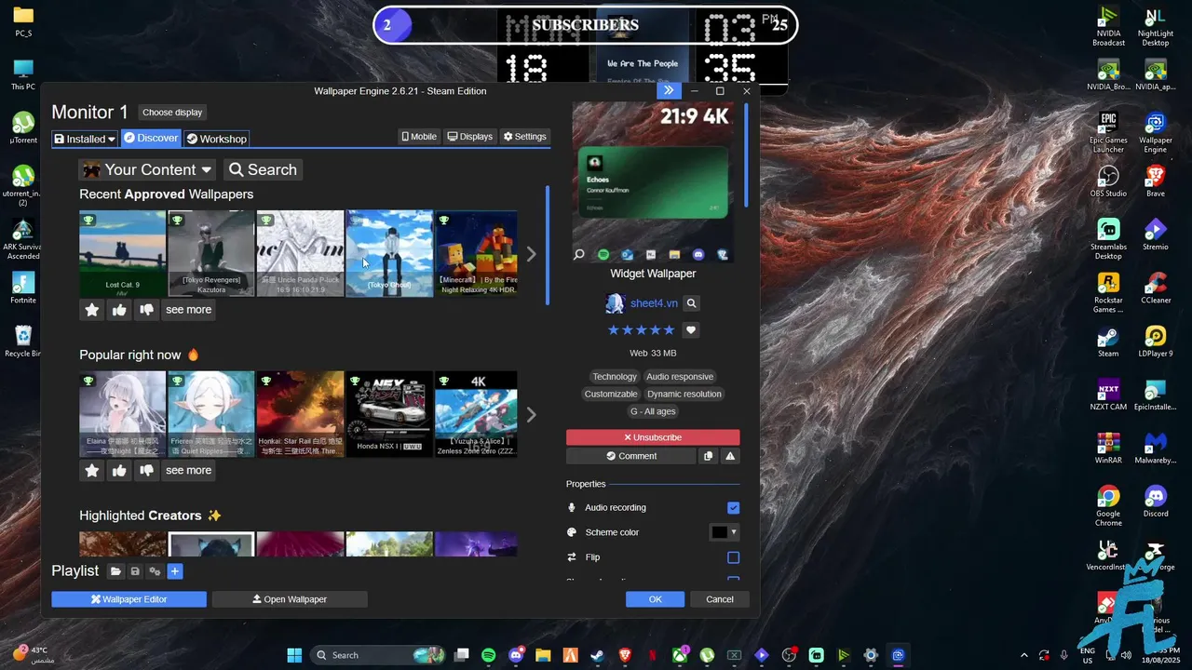
Task: Click the Comment button
Action: coord(631,456)
